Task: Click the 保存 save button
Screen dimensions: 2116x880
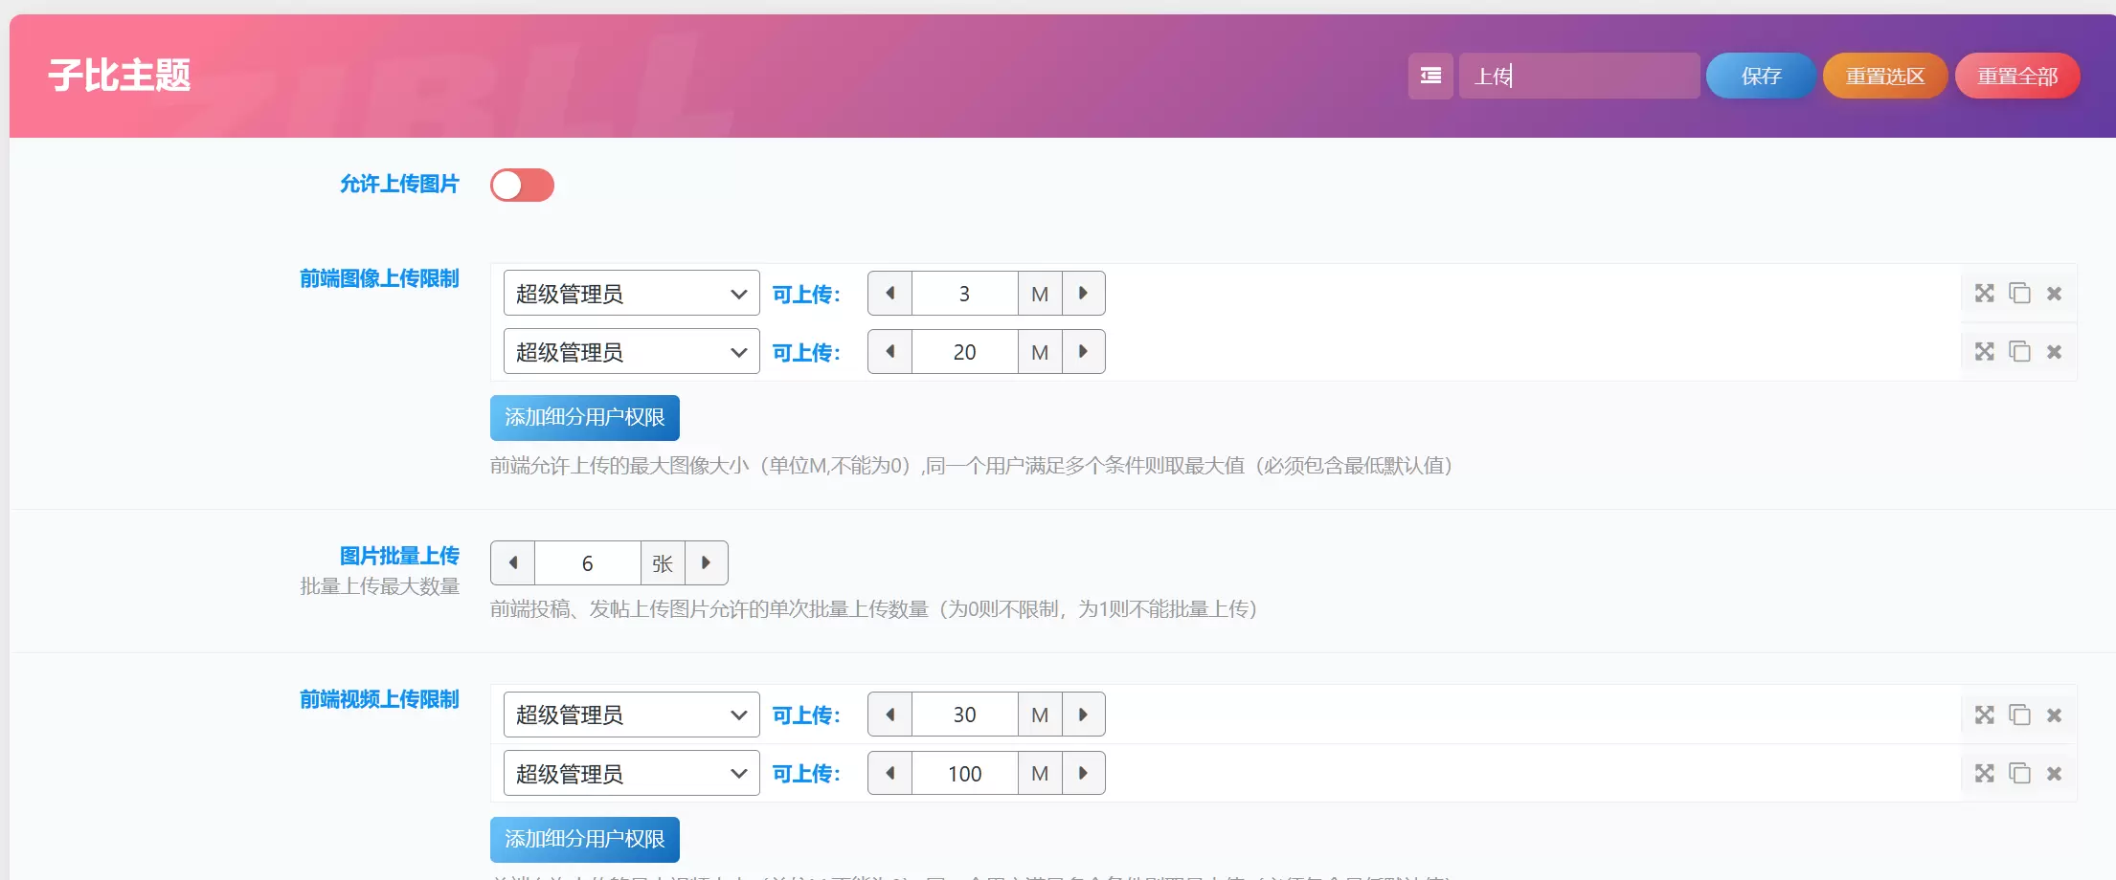Action: pos(1761,76)
